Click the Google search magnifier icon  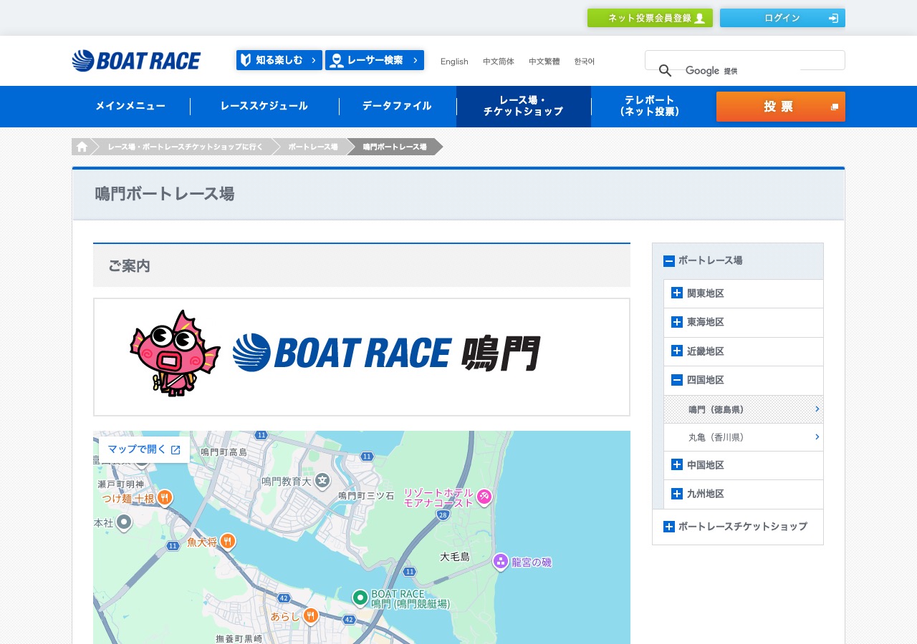pos(665,71)
